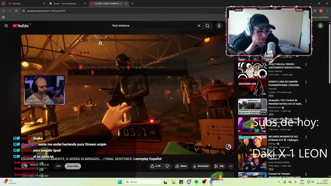Viewport: 331px width, 186px height.
Task: Open the tab search dropdown in Chrome
Action: point(3,4)
